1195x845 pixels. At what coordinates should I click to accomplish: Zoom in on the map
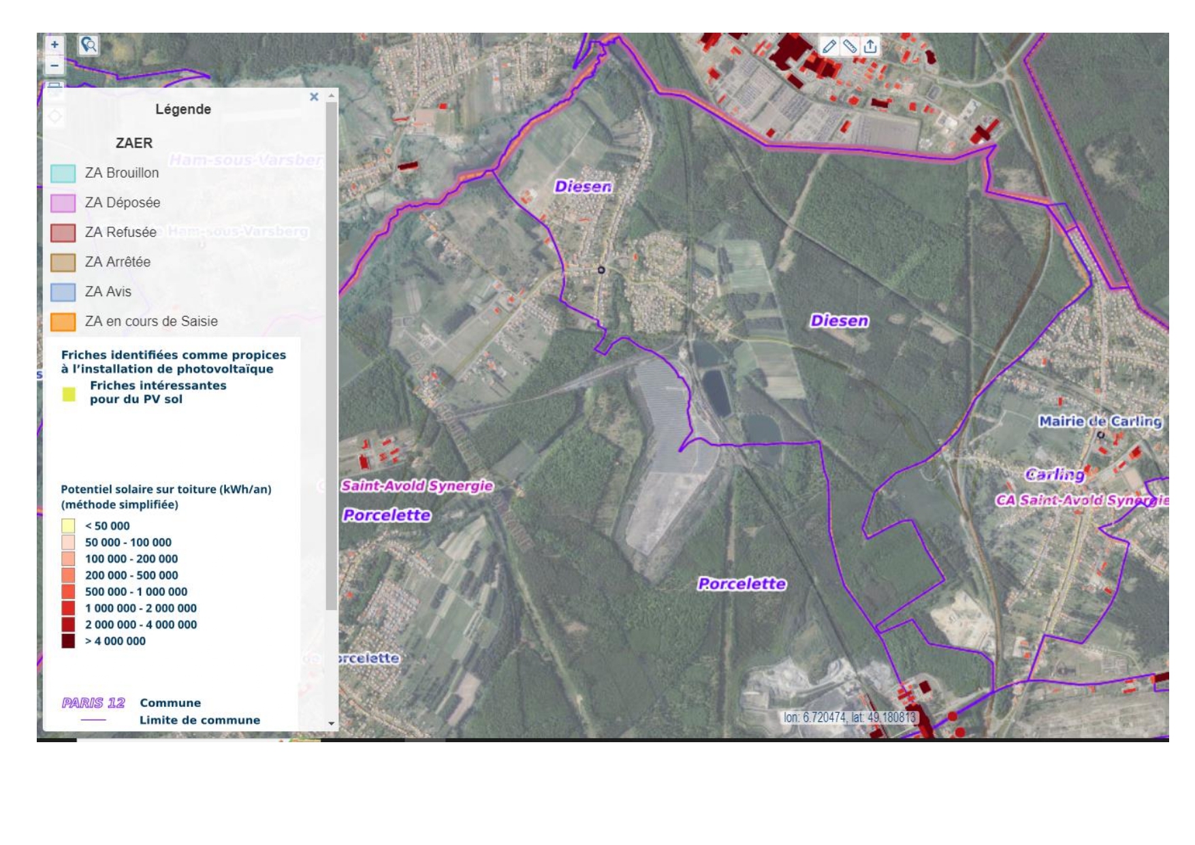coord(54,44)
